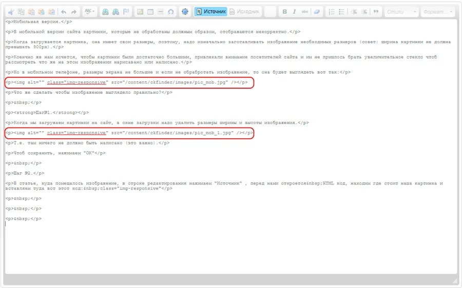Open the Формат format dropdown
Image resolution: width=462 pixels, height=288 pixels.
[x=437, y=11]
